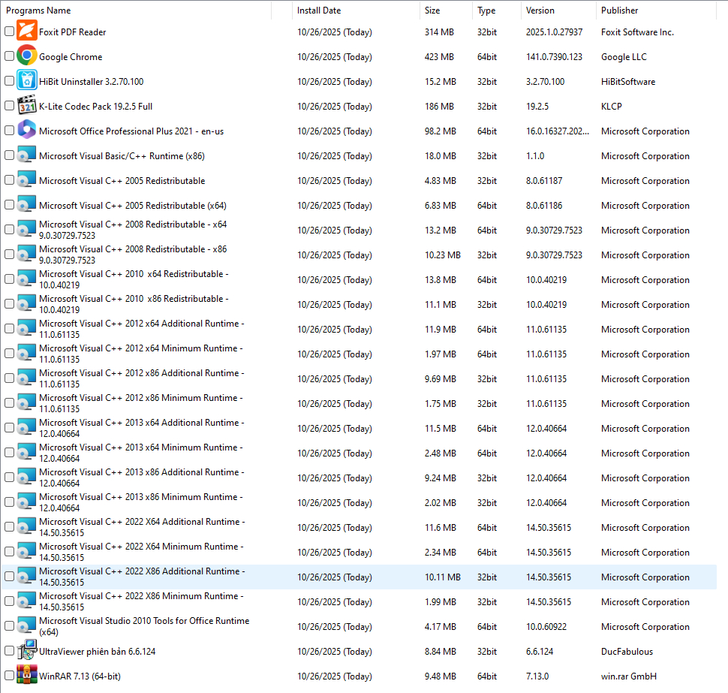Click the Visual Basic/C++ Runtime (x86) icon
728x693 pixels.
[26, 155]
